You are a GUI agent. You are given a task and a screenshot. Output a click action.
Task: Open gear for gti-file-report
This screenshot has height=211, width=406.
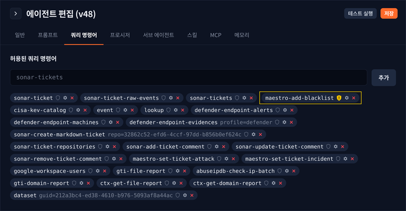[177, 171]
